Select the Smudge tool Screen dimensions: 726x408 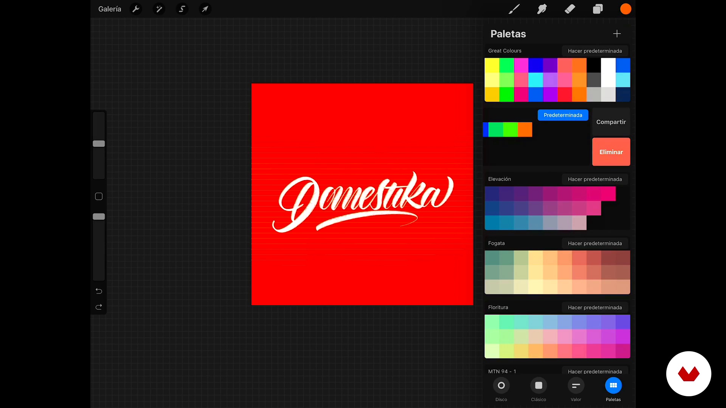click(x=542, y=9)
